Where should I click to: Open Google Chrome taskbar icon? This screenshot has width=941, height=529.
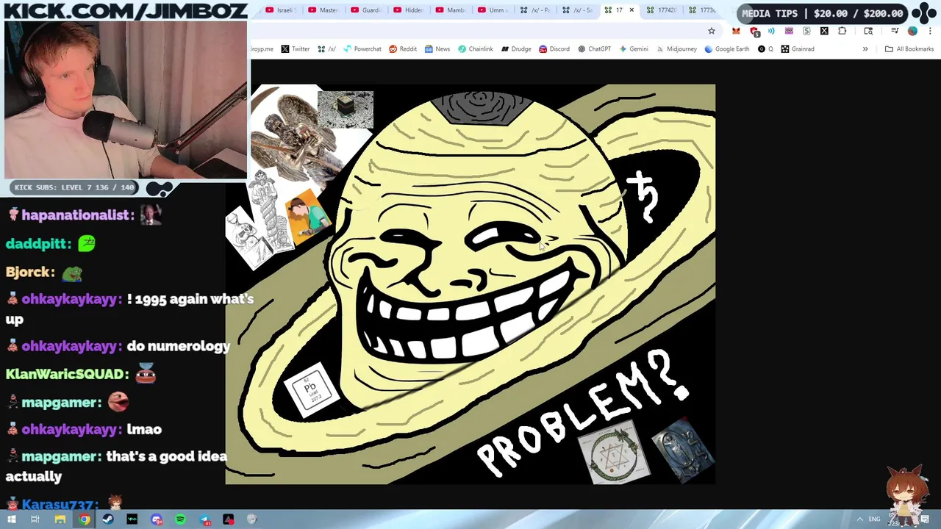[85, 519]
